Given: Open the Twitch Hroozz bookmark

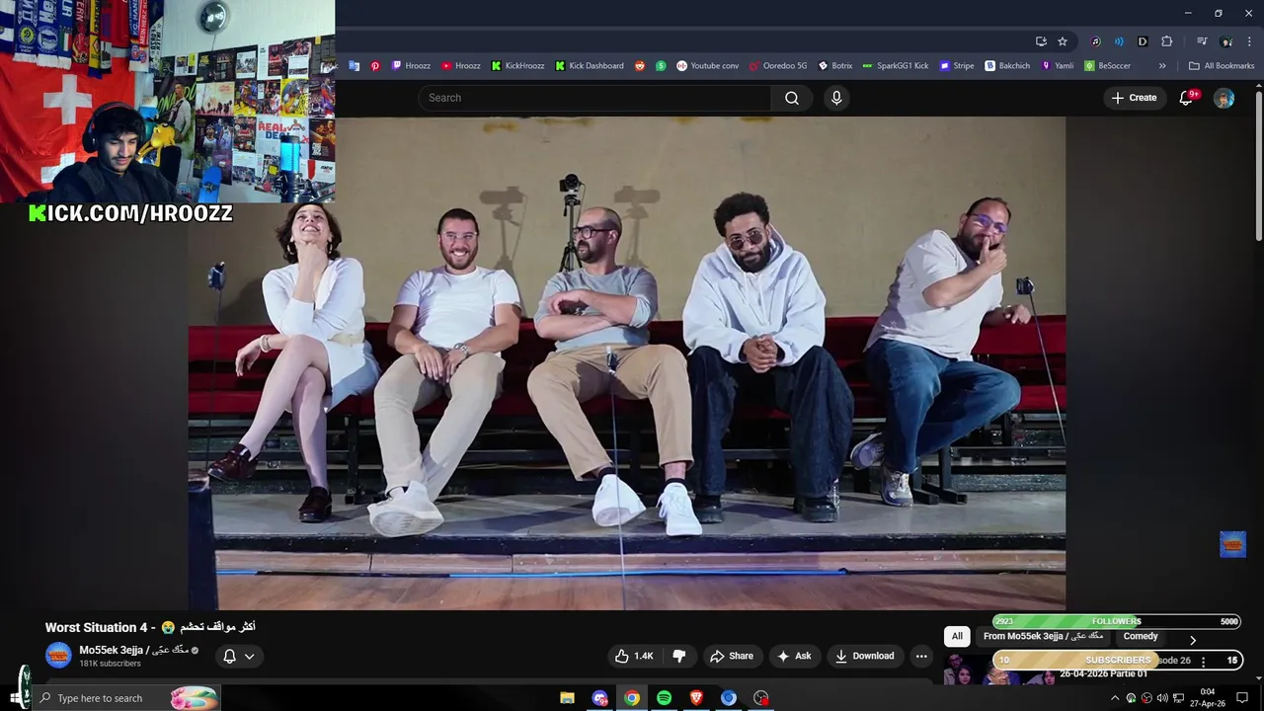Looking at the screenshot, I should (x=411, y=66).
